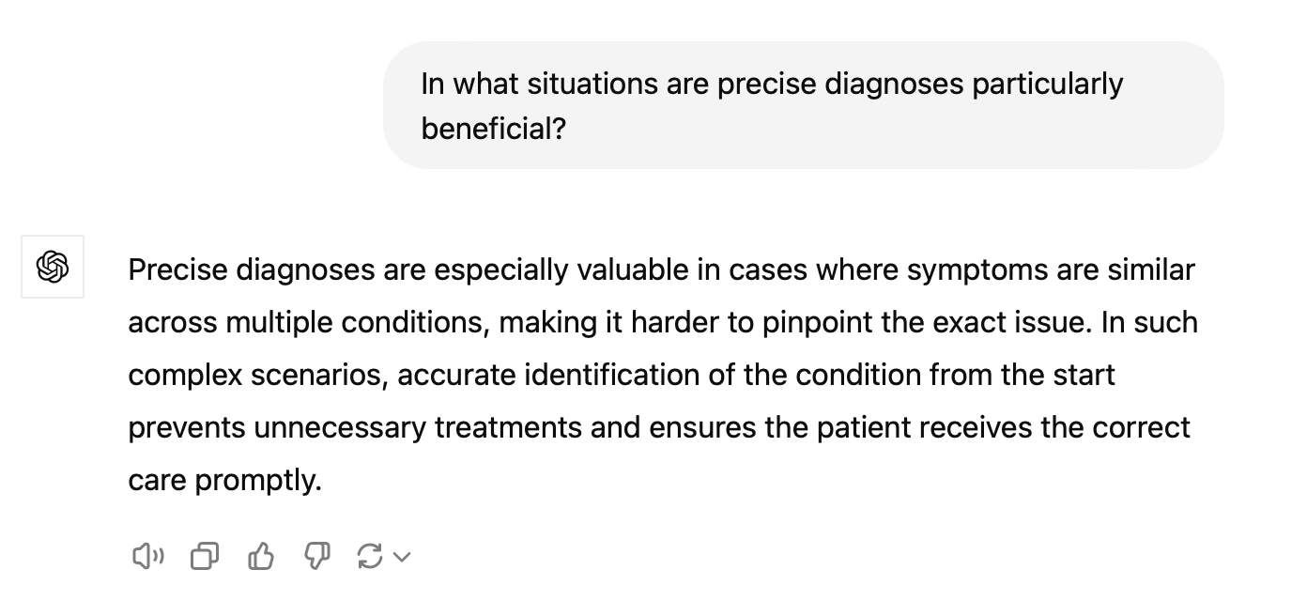Regenerate the response using the circular arrows icon
This screenshot has height=616, width=1307.
pyautogui.click(x=370, y=557)
